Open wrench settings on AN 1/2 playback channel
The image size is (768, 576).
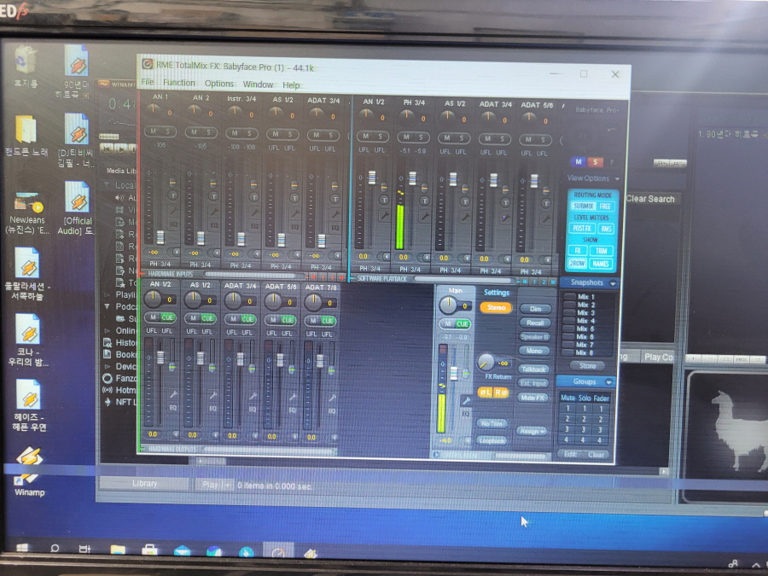(385, 214)
